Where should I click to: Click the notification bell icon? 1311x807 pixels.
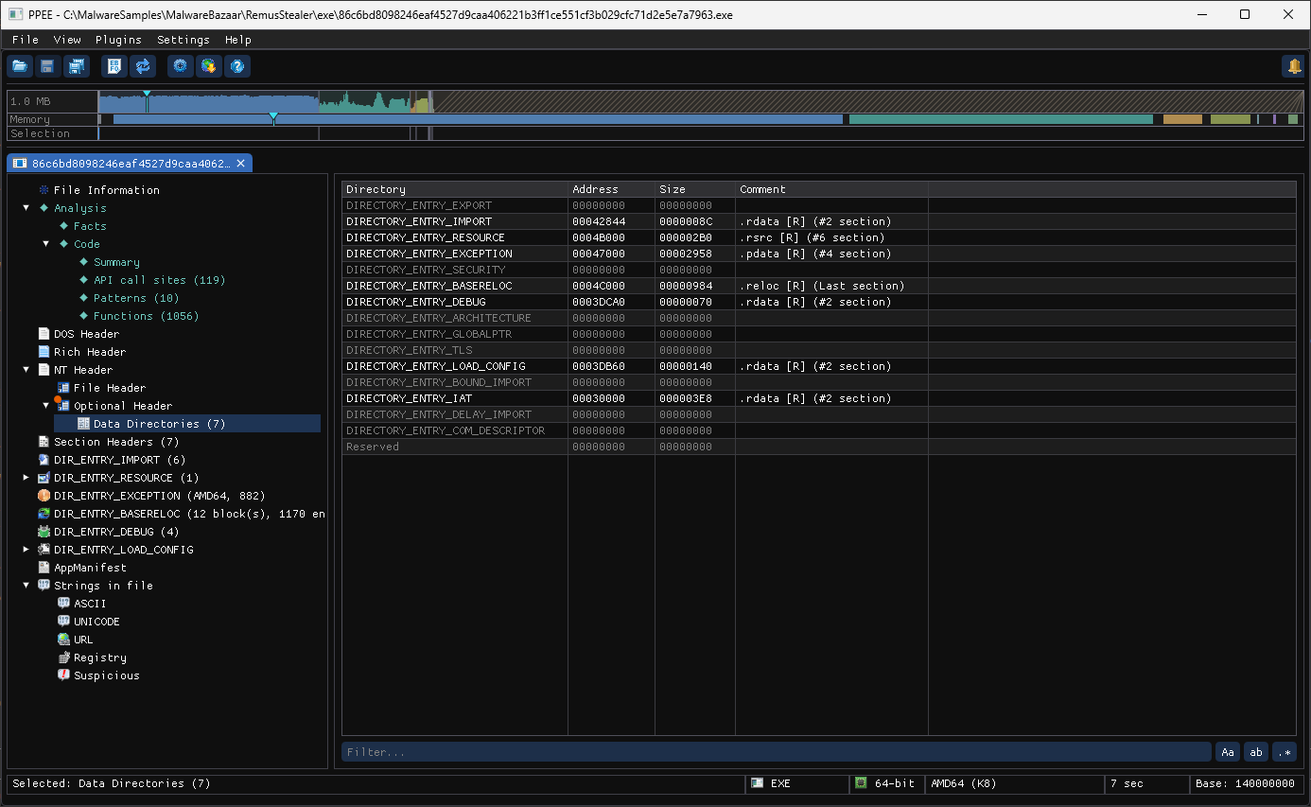(x=1293, y=66)
